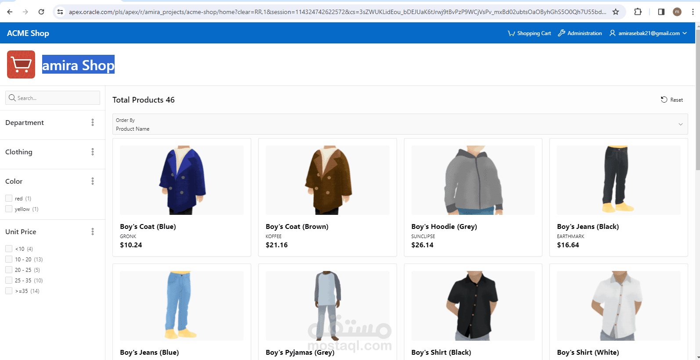Check the yellow color filter

pyautogui.click(x=9, y=209)
